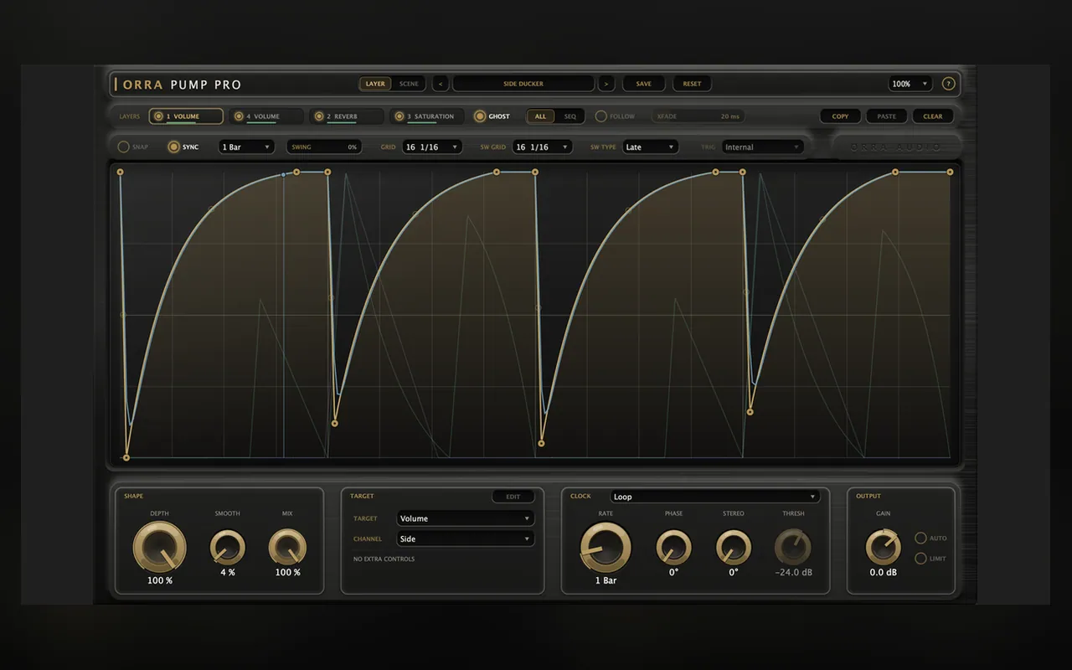The width and height of the screenshot is (1072, 670).
Task: Click the Output Gain knob
Action: [x=883, y=548]
